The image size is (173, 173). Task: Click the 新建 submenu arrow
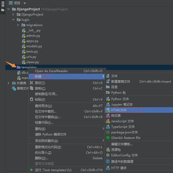tap(103, 76)
